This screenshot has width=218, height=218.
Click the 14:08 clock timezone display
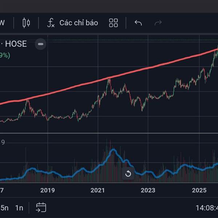206,208
